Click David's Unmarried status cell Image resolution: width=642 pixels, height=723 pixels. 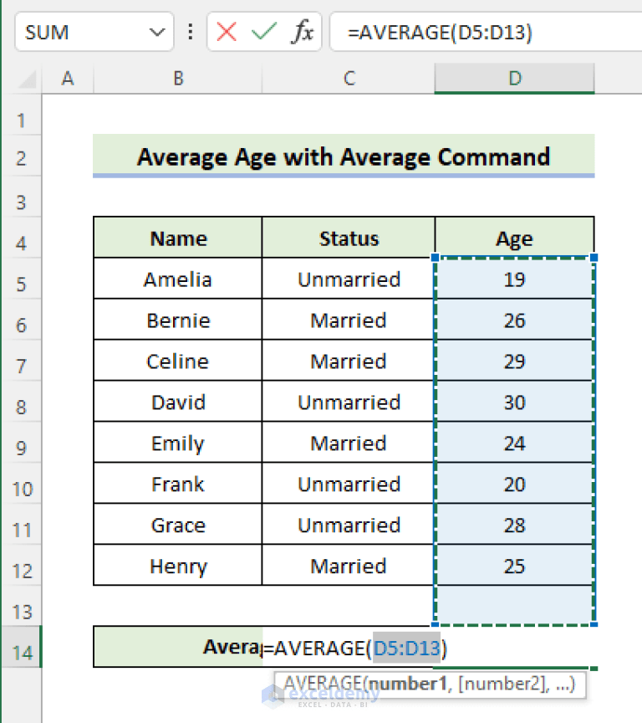(x=349, y=402)
